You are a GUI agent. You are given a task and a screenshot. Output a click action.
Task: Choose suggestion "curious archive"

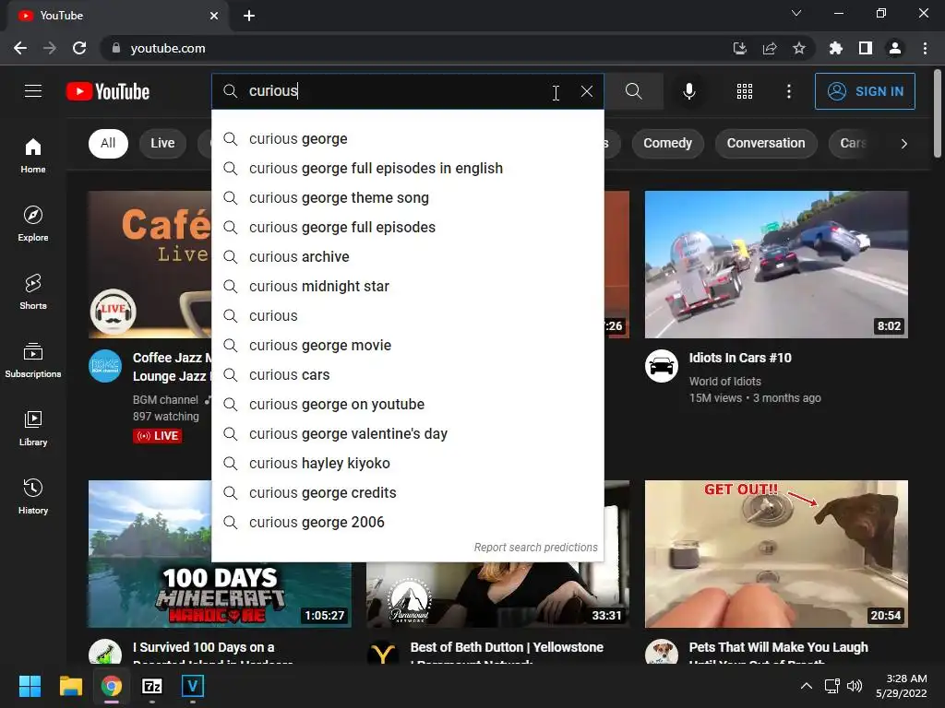tap(408, 257)
